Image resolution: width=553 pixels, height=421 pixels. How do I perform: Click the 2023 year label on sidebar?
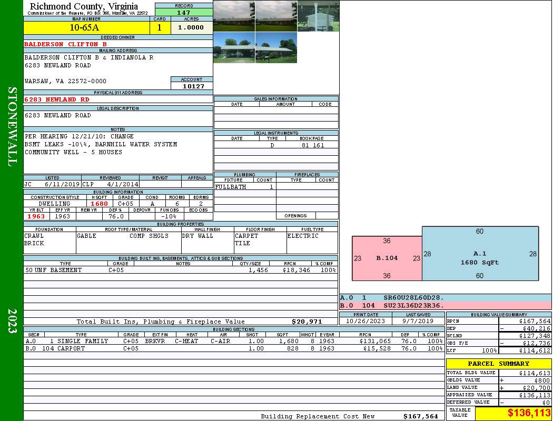click(12, 321)
